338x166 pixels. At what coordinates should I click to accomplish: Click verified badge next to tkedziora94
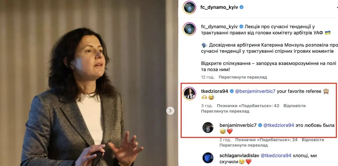[232, 91]
